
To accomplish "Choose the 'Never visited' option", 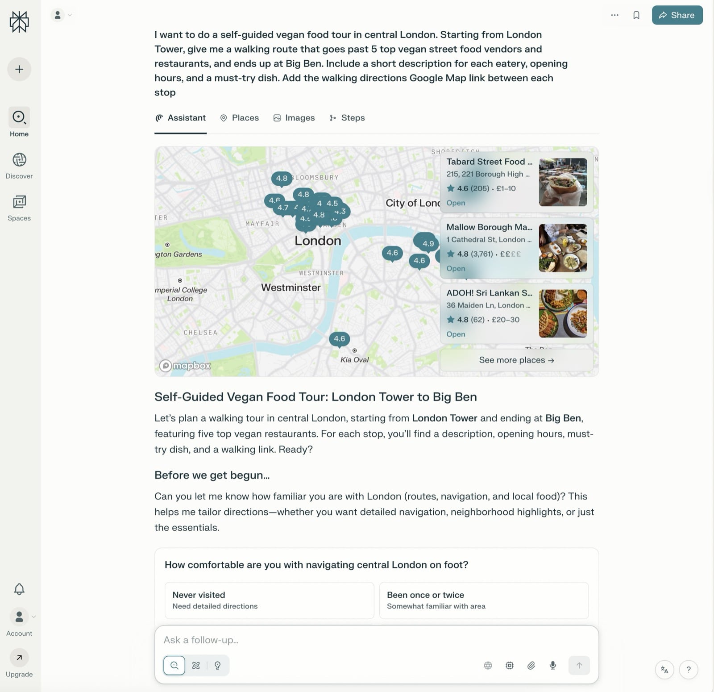I will [269, 600].
